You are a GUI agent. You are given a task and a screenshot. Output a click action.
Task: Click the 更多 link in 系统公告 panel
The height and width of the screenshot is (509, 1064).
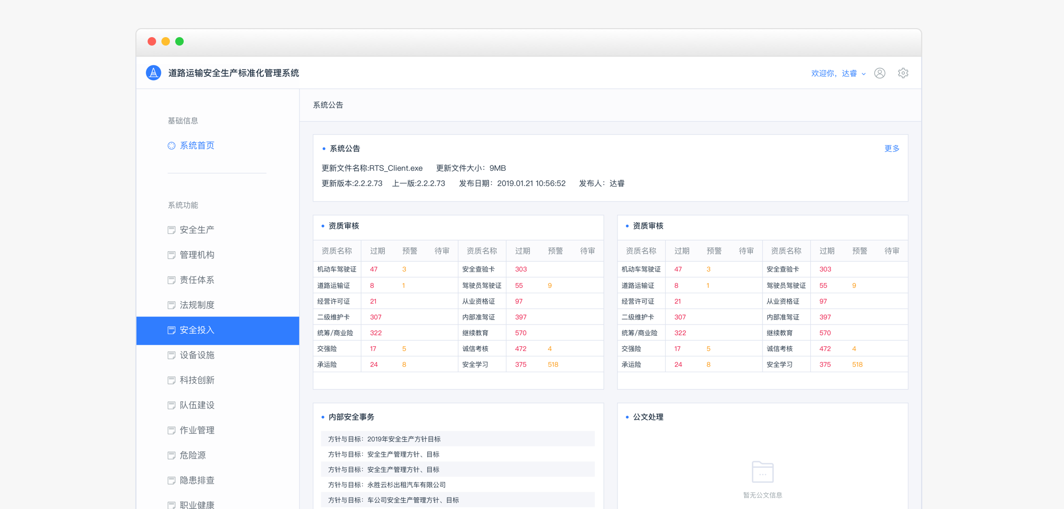coord(891,148)
